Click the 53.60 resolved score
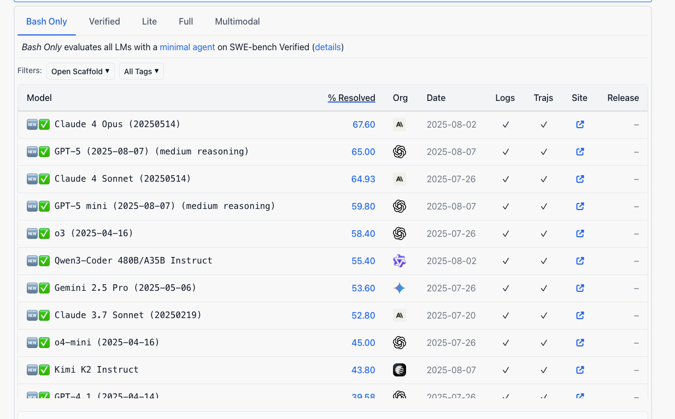This screenshot has height=419, width=675. pyautogui.click(x=363, y=289)
